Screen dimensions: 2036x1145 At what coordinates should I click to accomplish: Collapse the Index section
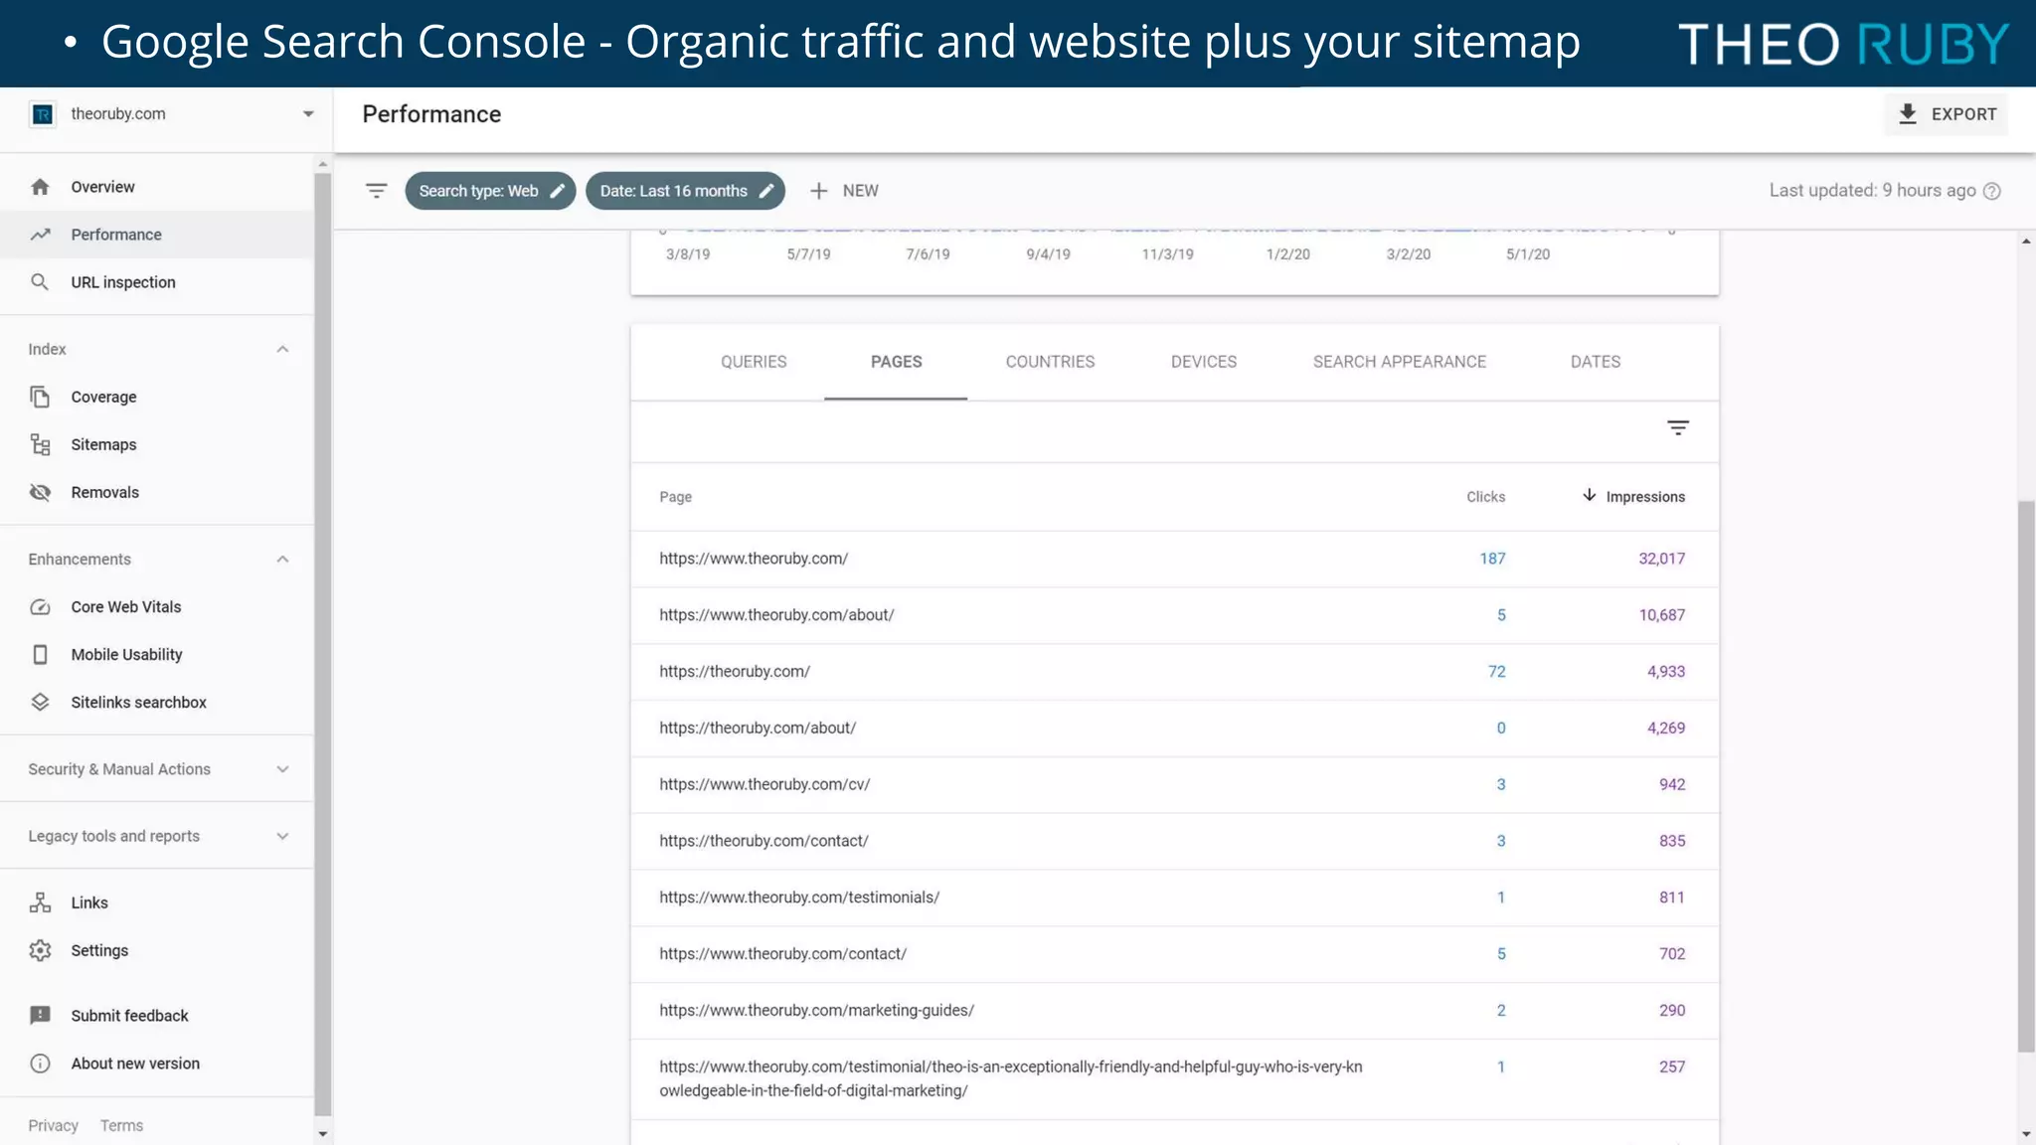(x=282, y=349)
